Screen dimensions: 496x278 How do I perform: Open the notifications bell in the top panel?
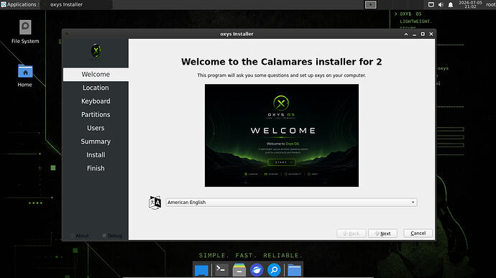[451, 5]
